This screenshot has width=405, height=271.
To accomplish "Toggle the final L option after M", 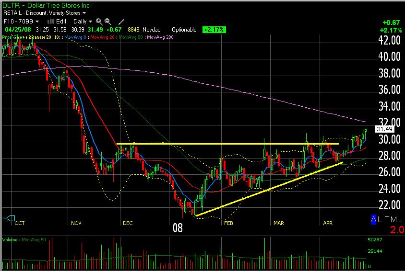I will (x=400, y=219).
